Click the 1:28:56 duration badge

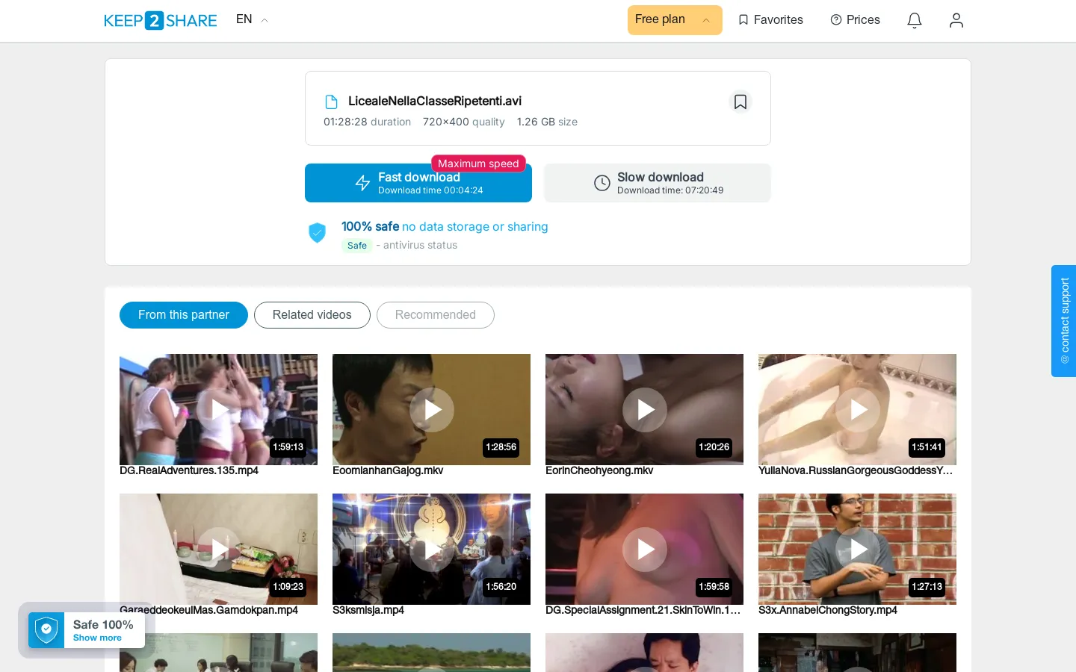(x=501, y=447)
